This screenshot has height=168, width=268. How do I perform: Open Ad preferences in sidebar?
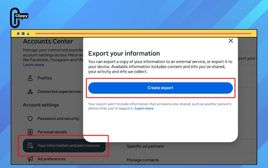pos(52,159)
